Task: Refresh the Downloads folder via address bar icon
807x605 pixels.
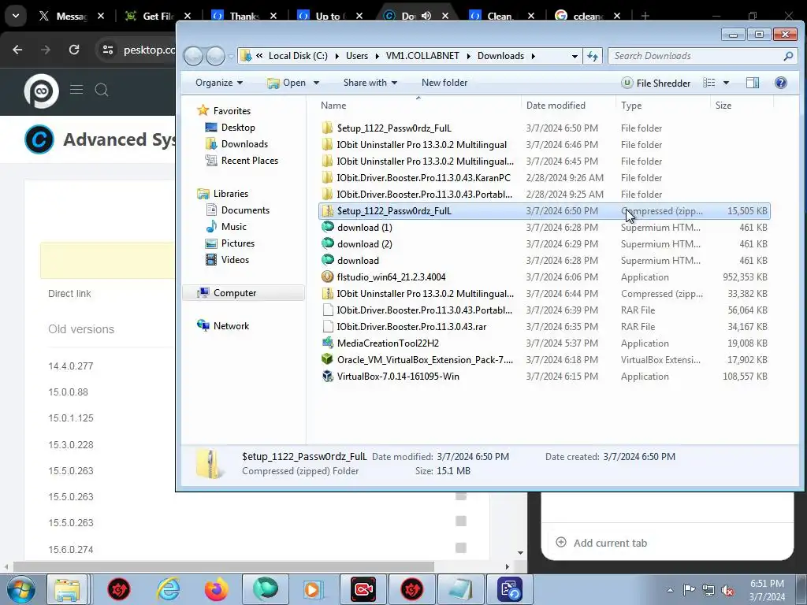Action: pos(593,56)
